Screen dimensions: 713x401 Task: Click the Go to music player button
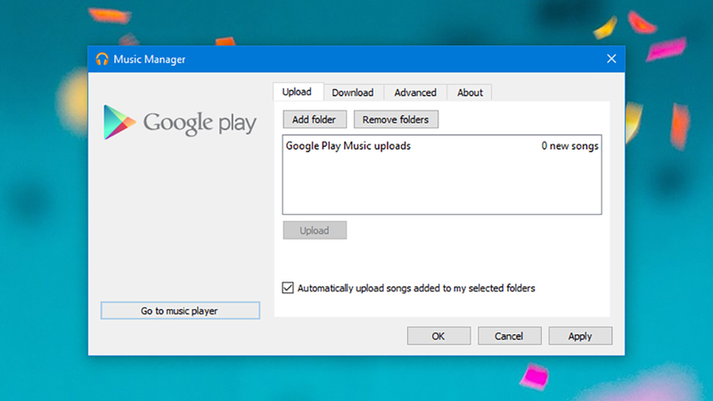[x=180, y=311]
